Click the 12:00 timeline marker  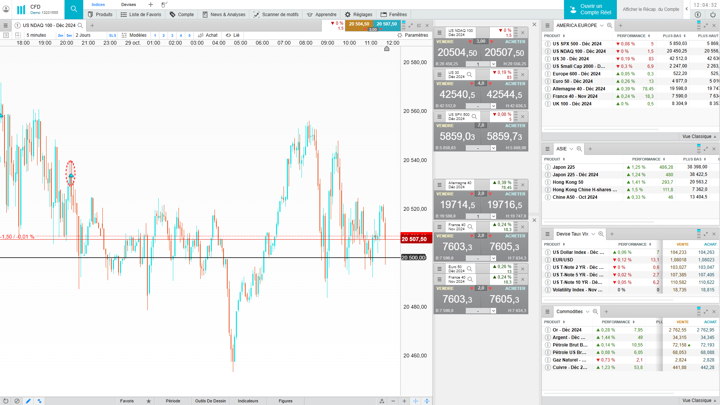pyautogui.click(x=387, y=48)
